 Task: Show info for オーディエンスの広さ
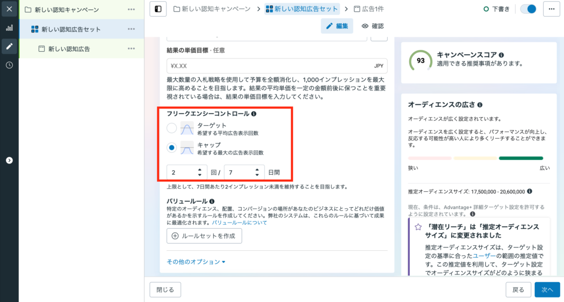[x=480, y=105]
